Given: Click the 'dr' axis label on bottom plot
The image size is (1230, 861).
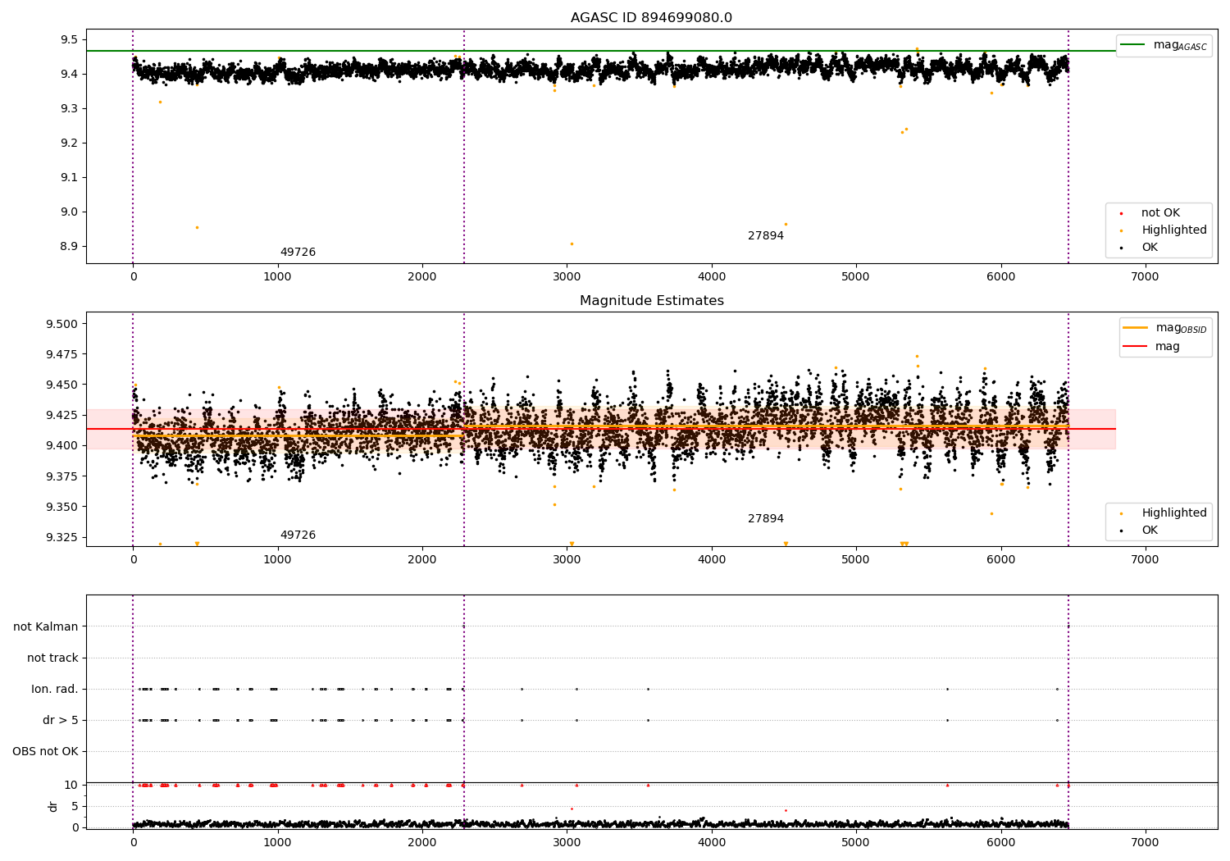Looking at the screenshot, I should (53, 806).
